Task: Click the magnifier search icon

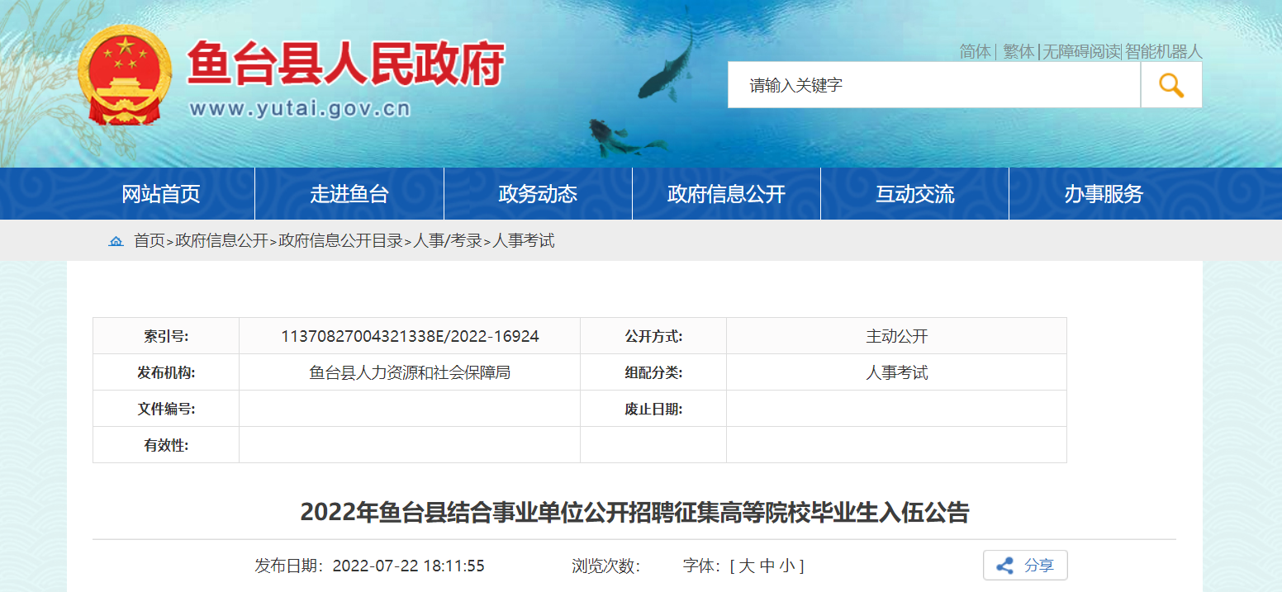Action: point(1170,84)
